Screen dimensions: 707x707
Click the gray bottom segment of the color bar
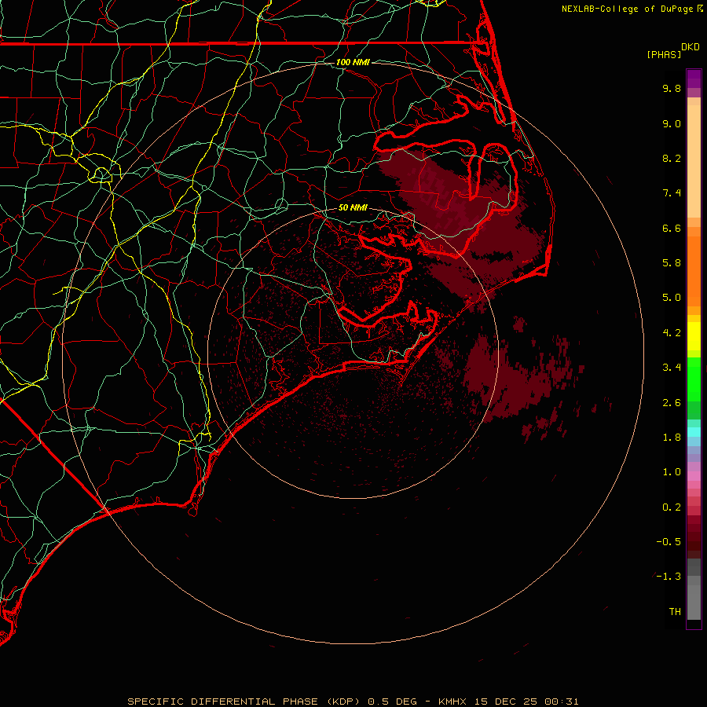pos(694,591)
